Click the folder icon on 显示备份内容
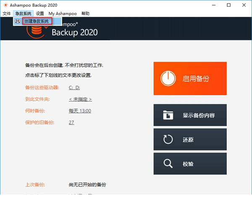The image size is (252, 202). (x=168, y=115)
